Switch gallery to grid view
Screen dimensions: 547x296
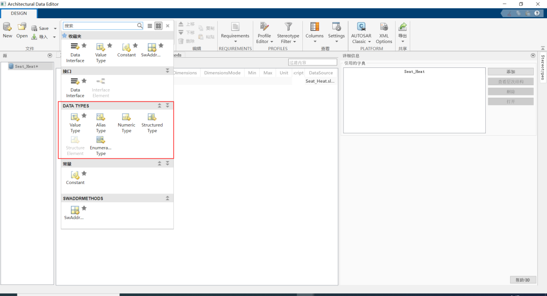click(159, 26)
